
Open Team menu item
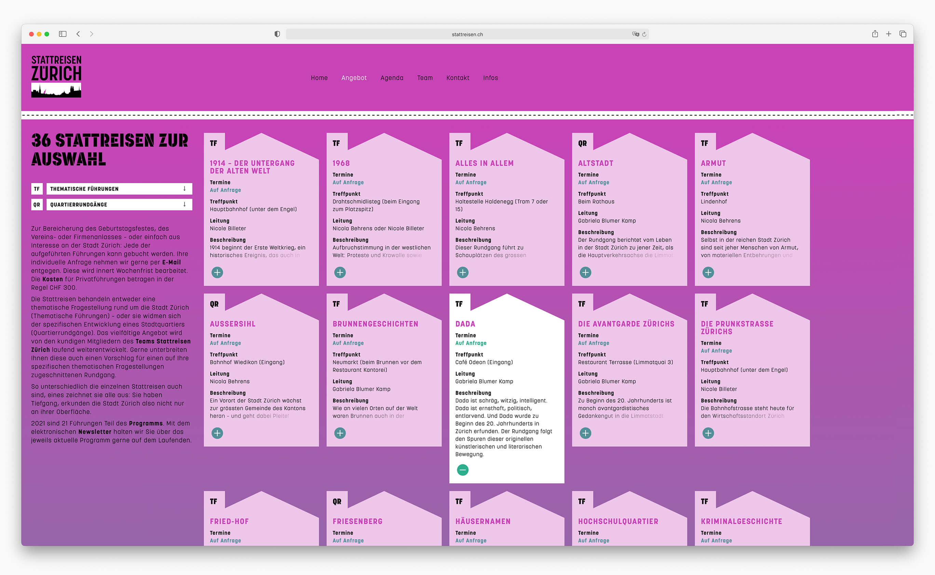click(425, 78)
